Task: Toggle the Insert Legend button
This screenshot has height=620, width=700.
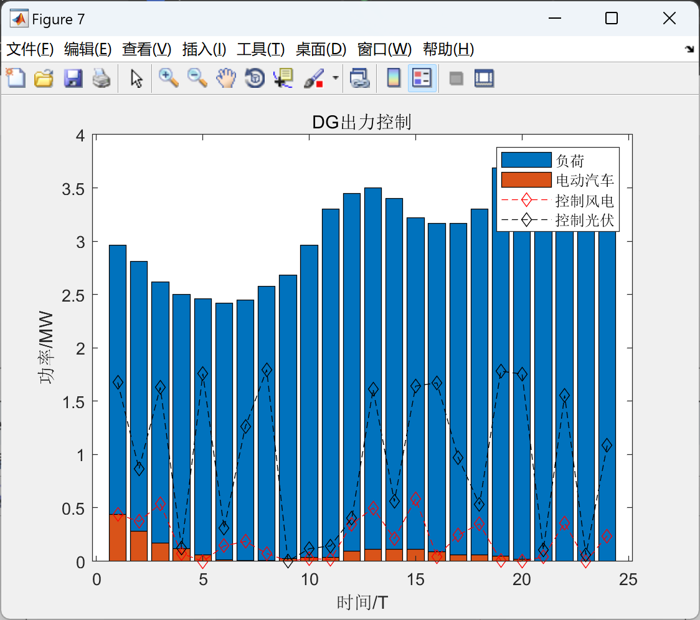Action: (x=422, y=78)
